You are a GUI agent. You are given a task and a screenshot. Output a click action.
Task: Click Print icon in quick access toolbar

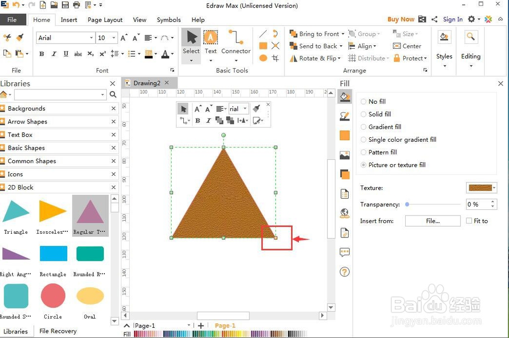(76, 5)
